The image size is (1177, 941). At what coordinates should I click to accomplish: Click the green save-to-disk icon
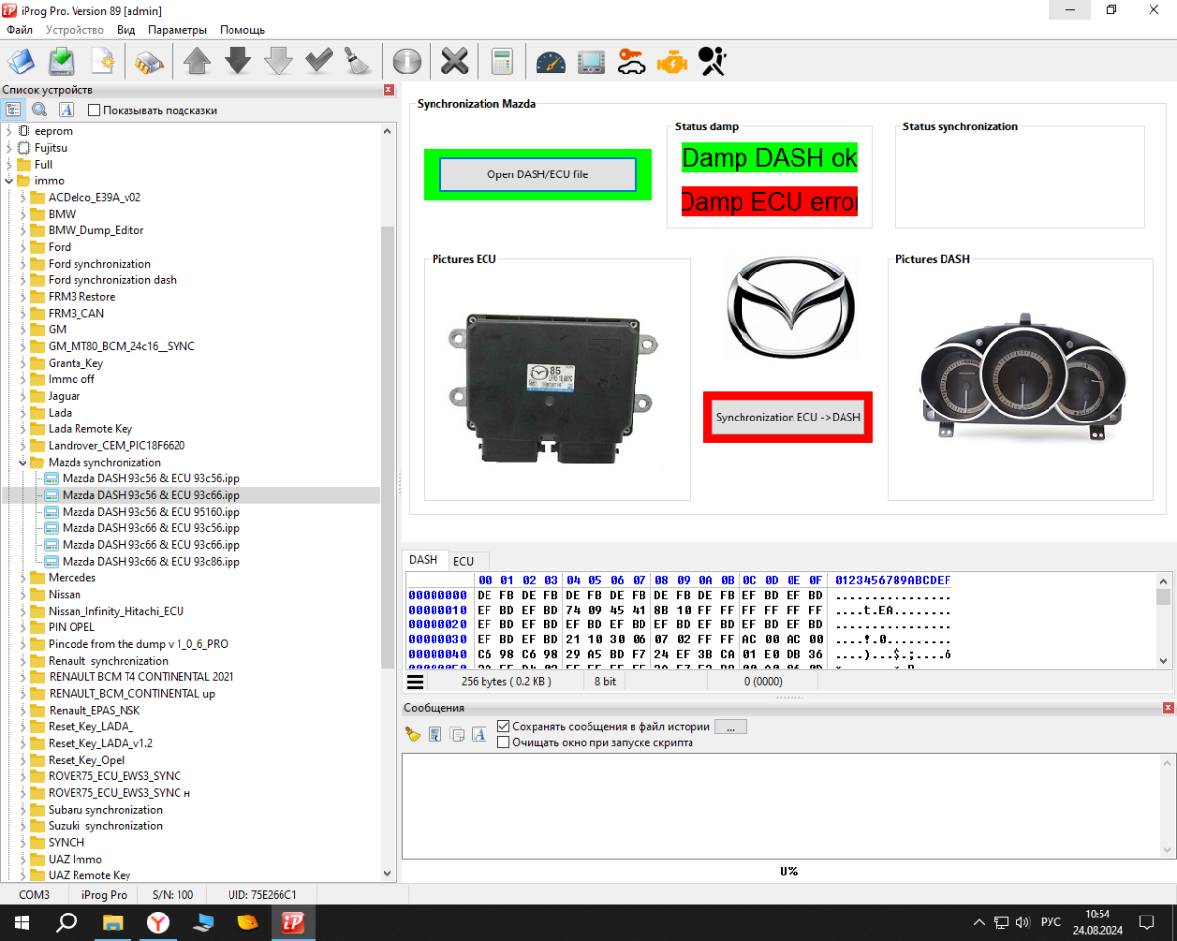pos(62,62)
